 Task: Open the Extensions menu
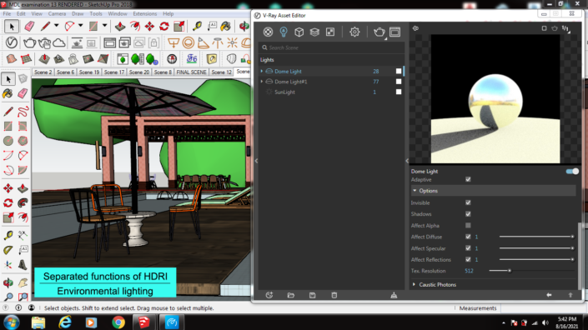pyautogui.click(x=145, y=14)
